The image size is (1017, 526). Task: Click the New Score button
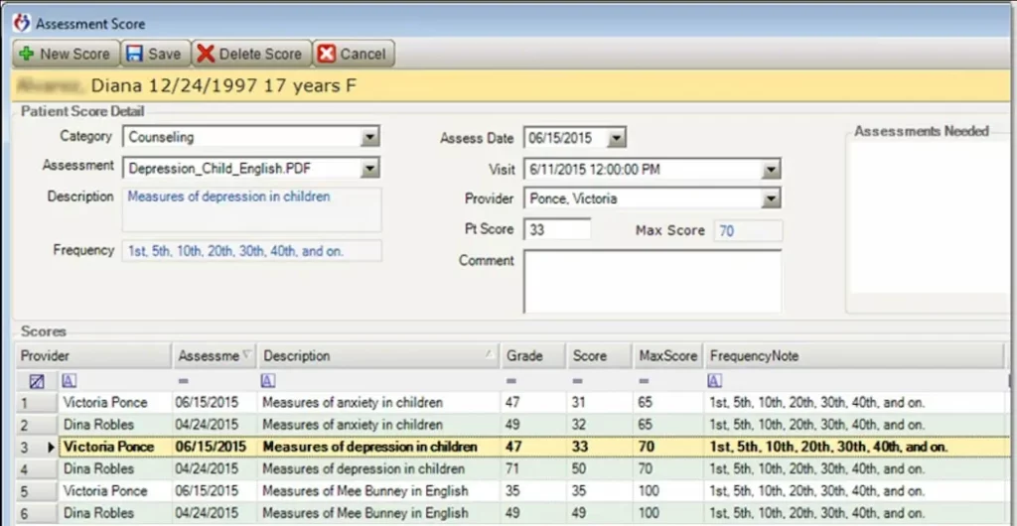pyautogui.click(x=66, y=54)
